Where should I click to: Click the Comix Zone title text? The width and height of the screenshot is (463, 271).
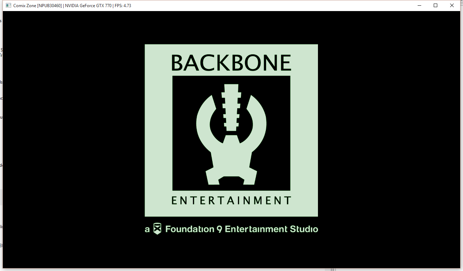(25, 6)
